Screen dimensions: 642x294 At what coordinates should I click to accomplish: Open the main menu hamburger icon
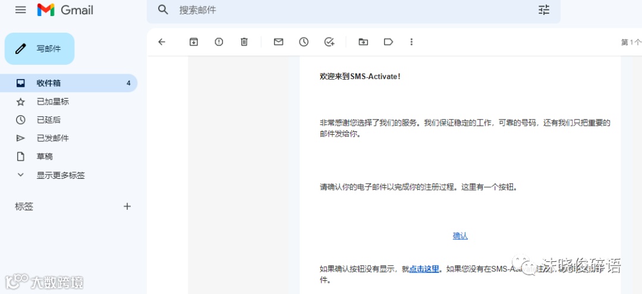click(x=20, y=10)
